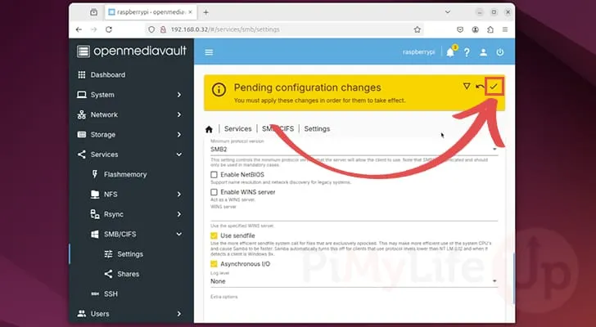Image resolution: width=596 pixels, height=327 pixels.
Task: Go back in browser
Action: click(79, 29)
